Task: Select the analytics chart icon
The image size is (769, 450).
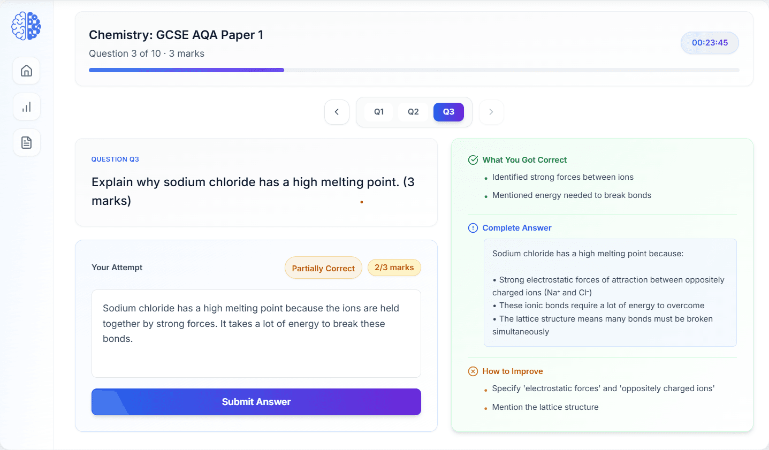Action: [26, 106]
